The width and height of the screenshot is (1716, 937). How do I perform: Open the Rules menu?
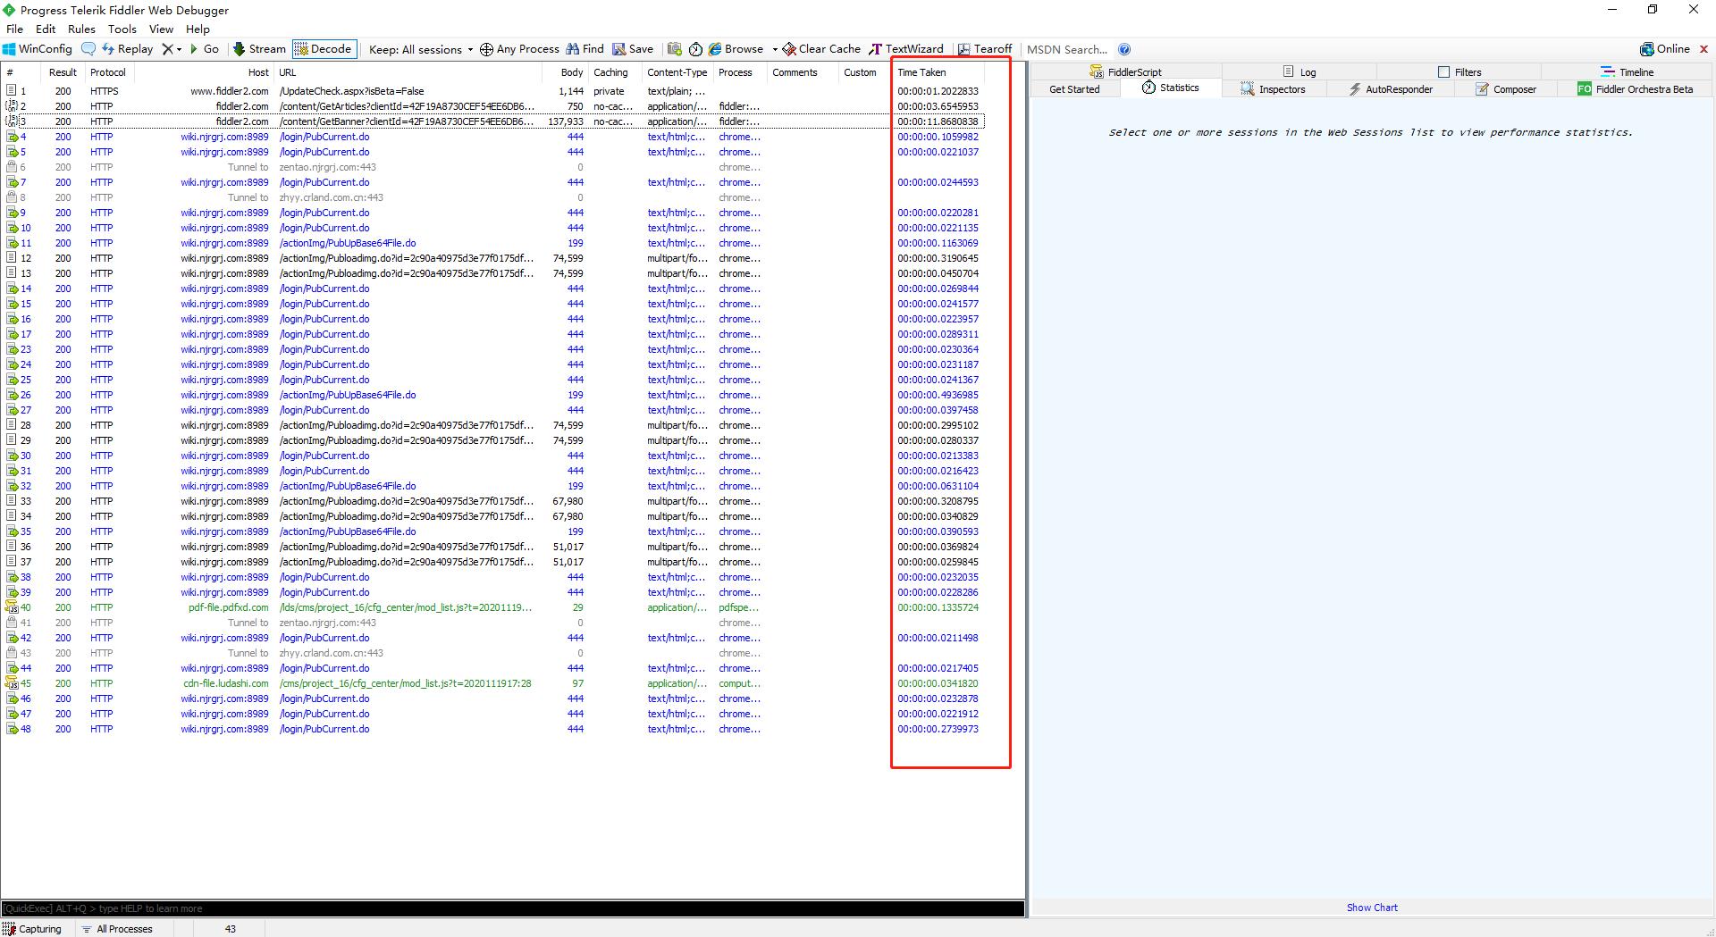tap(81, 29)
